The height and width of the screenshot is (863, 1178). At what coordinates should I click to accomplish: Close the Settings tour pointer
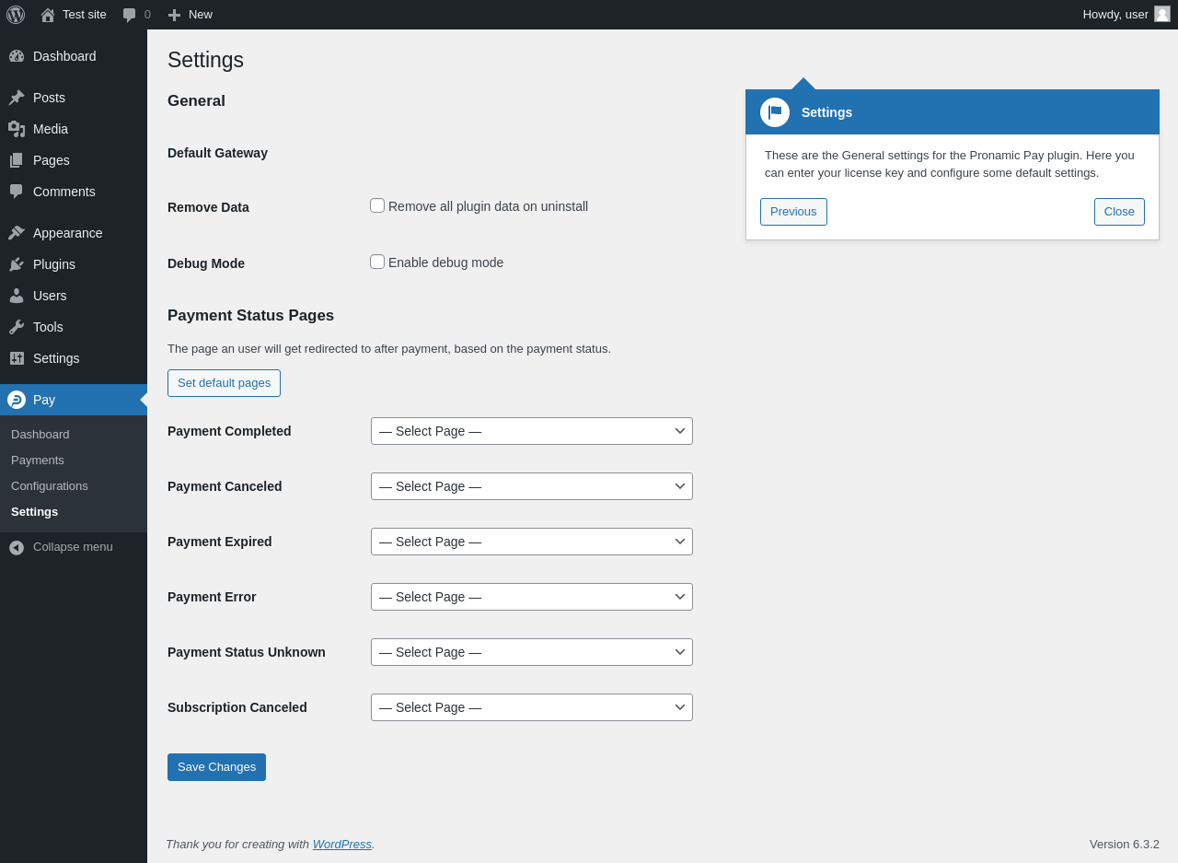point(1119,212)
